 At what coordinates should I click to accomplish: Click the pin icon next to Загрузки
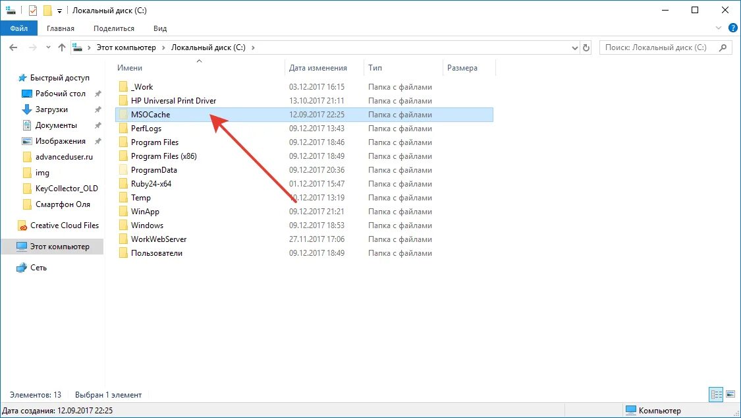pyautogui.click(x=98, y=109)
